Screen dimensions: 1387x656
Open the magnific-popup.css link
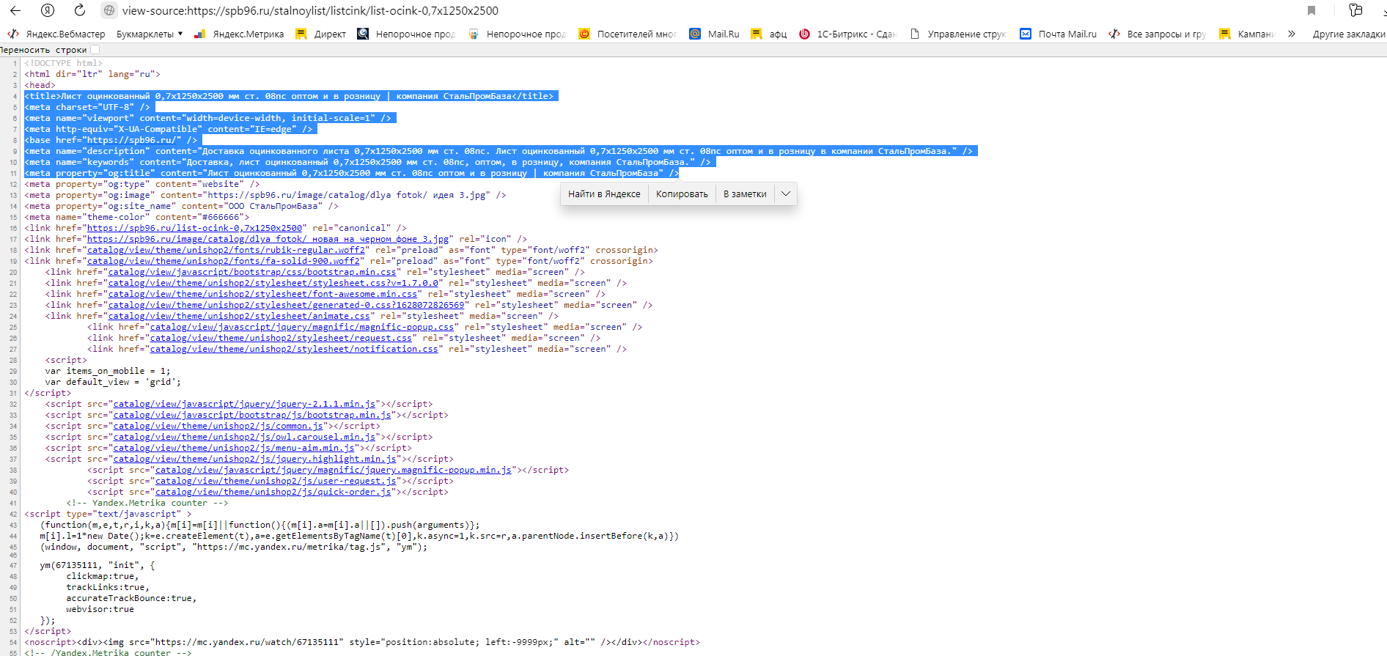(x=302, y=327)
